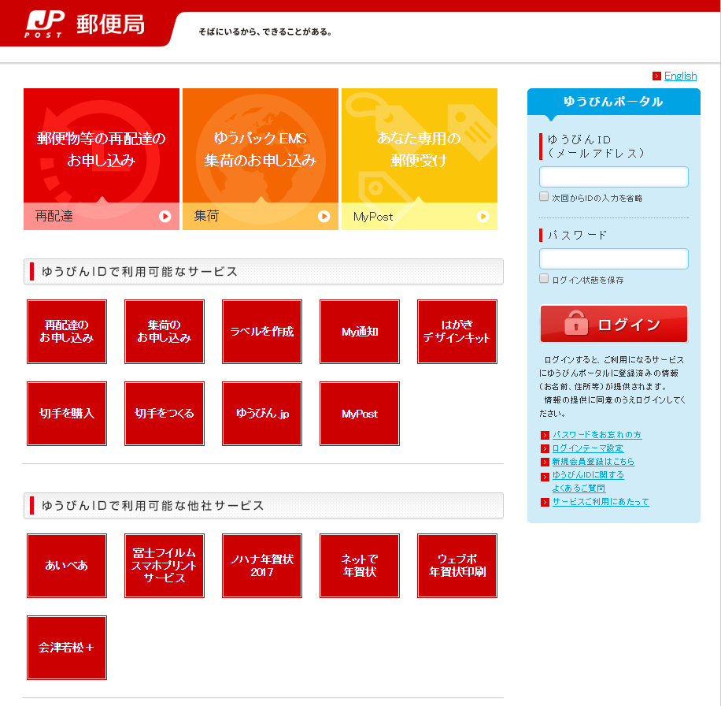Open はがきデザインキット tile
721x706 pixels.
tap(457, 332)
